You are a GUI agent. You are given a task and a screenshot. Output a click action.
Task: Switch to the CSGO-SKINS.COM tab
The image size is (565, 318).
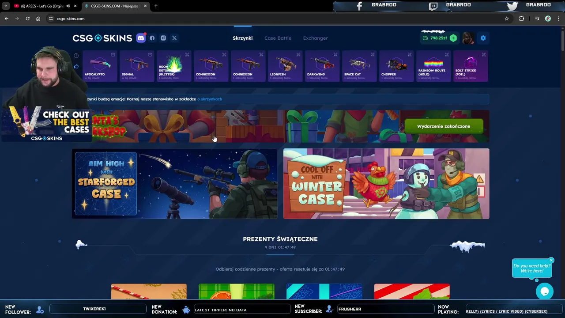[x=115, y=6]
